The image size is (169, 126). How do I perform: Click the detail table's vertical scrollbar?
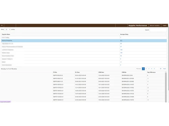pyautogui.click(x=166, y=87)
